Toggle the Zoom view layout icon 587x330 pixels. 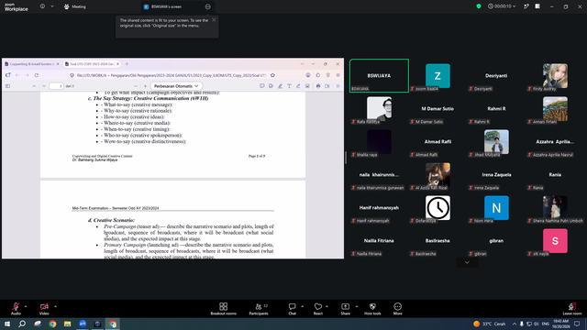[x=537, y=6]
